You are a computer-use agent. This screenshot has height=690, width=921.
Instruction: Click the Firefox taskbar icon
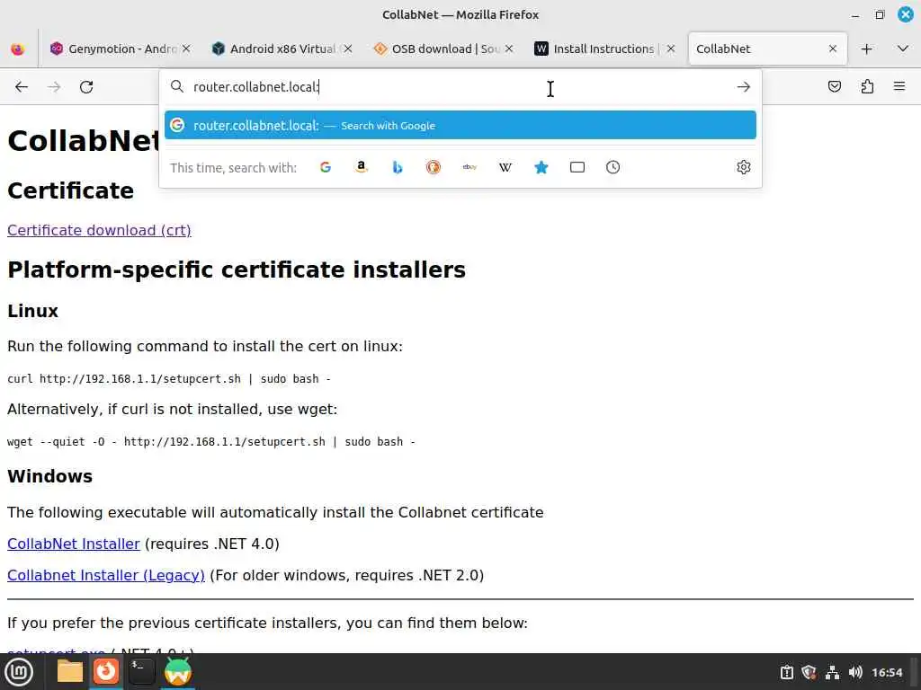pos(106,672)
